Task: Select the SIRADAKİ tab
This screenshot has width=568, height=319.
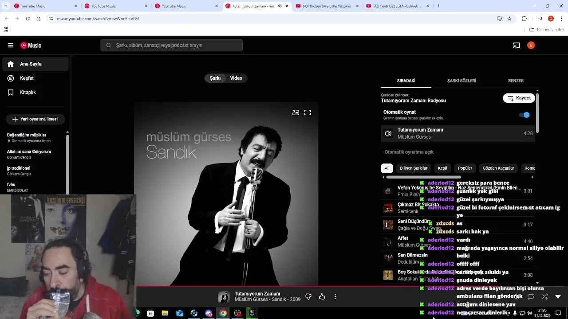Action: click(406, 81)
